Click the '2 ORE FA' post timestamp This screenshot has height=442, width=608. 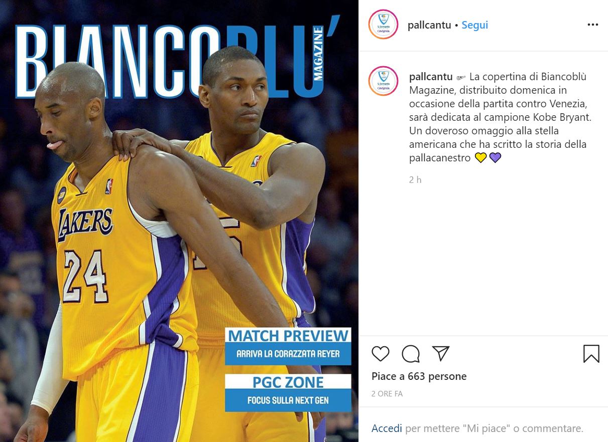387,394
